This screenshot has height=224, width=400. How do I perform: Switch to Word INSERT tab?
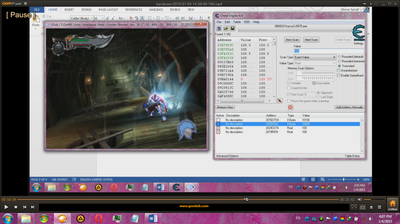[69, 10]
